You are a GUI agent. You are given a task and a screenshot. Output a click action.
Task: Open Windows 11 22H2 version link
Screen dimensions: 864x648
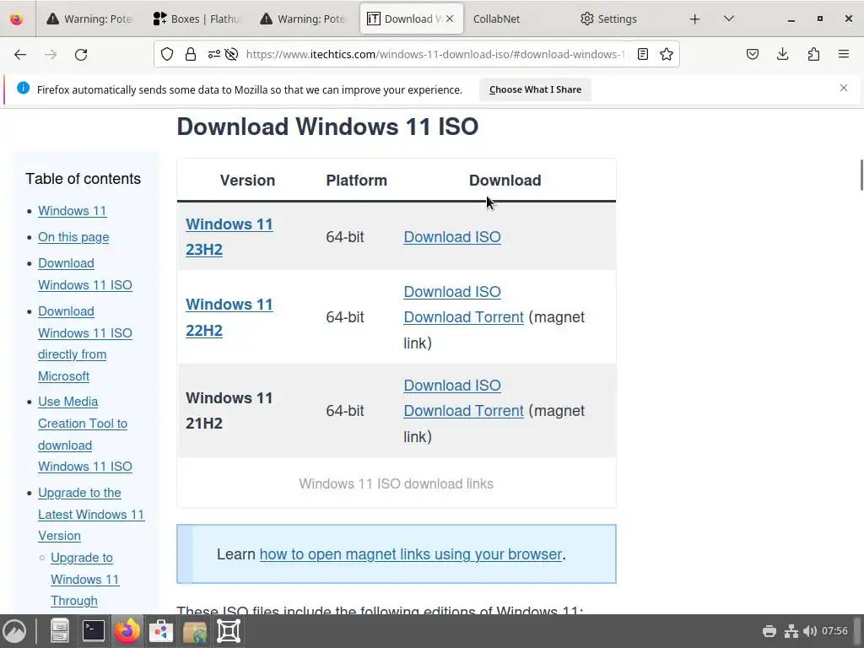click(229, 317)
